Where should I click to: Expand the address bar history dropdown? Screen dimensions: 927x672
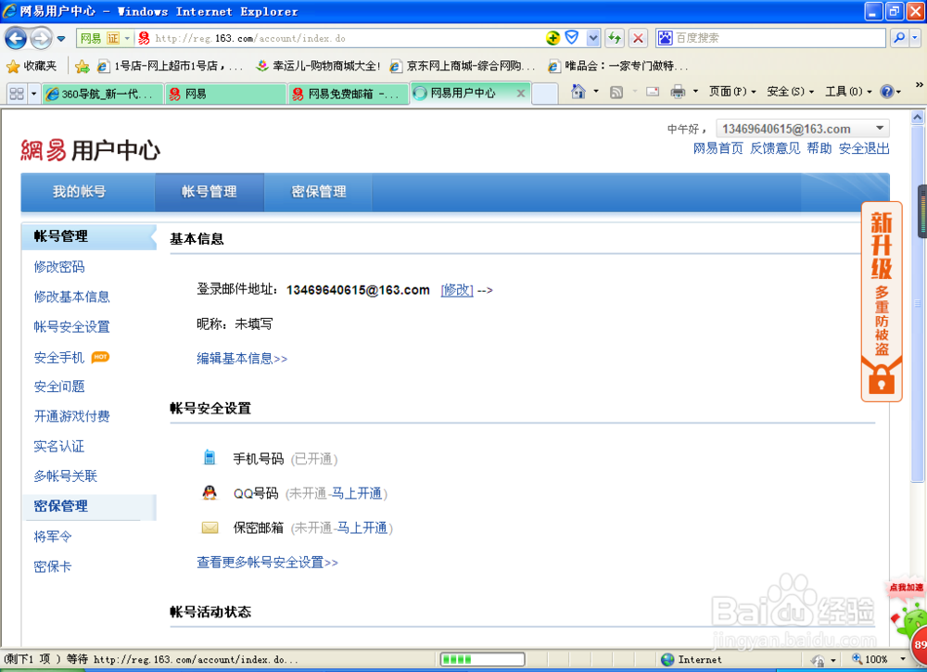[593, 38]
